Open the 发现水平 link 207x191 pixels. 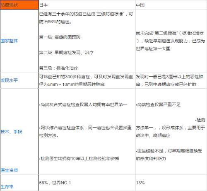click(9, 80)
